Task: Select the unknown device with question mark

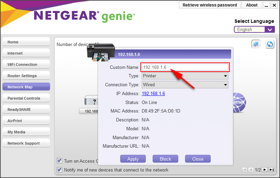Action: pos(91,101)
